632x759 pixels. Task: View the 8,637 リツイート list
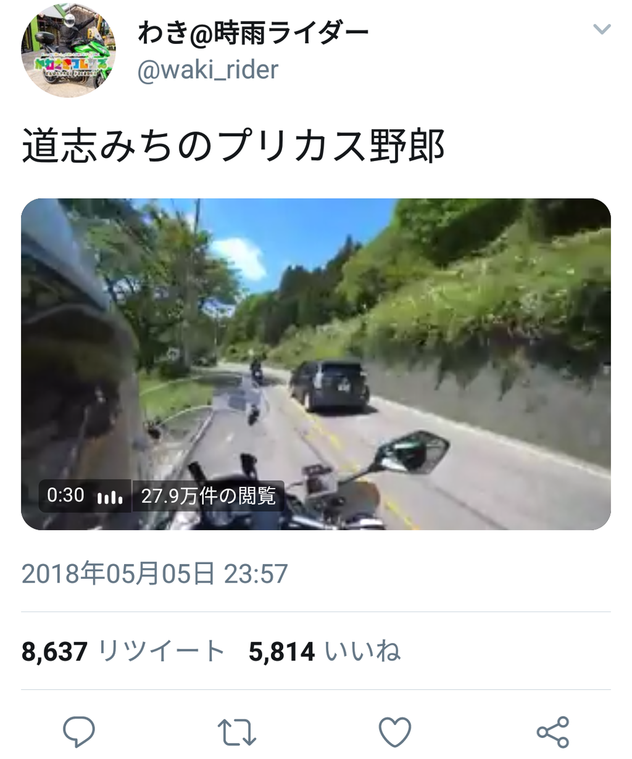(x=123, y=652)
